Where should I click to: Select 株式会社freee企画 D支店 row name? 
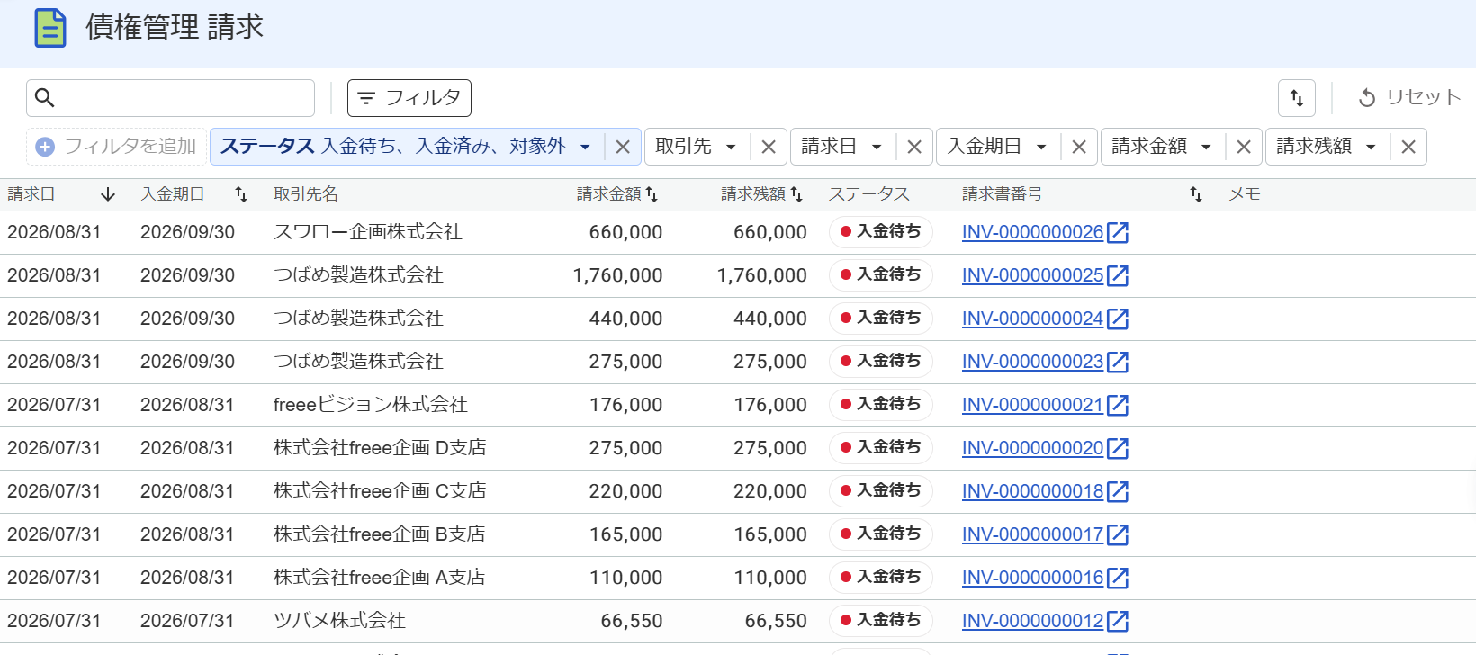(x=380, y=448)
